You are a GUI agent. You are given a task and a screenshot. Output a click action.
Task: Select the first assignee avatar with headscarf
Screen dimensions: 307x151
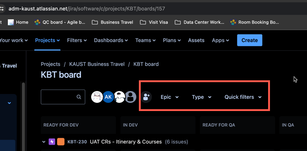point(97,97)
